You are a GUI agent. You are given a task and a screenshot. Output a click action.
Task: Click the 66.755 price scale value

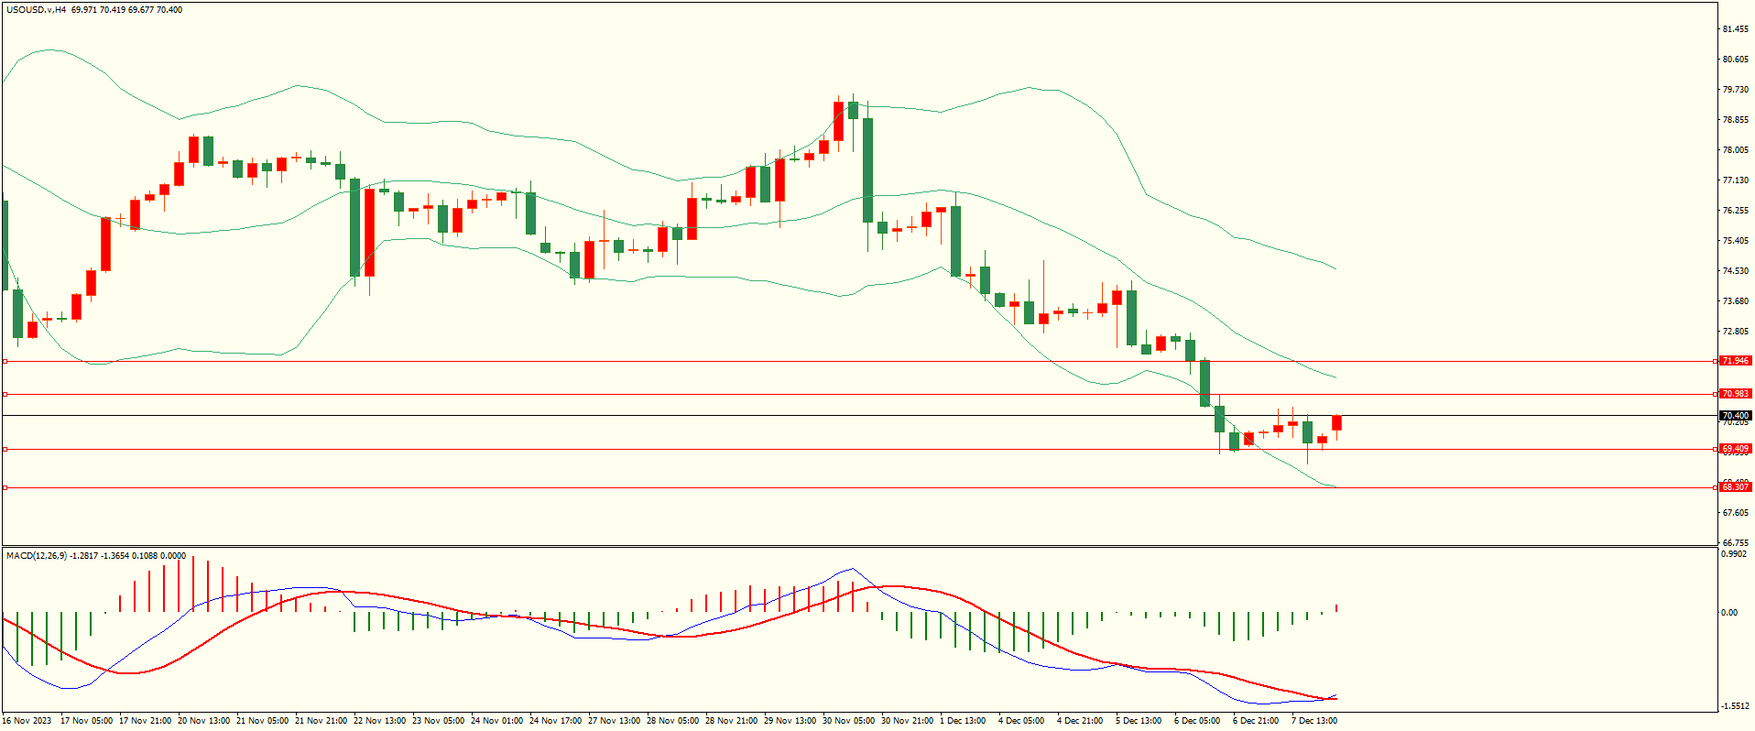pos(1735,542)
